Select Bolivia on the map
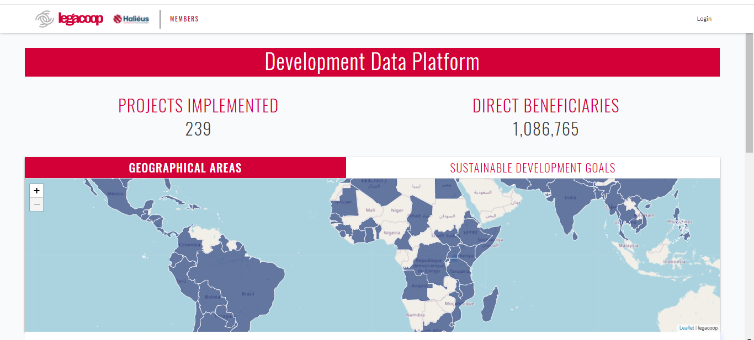The height and width of the screenshot is (340, 754). 212,296
